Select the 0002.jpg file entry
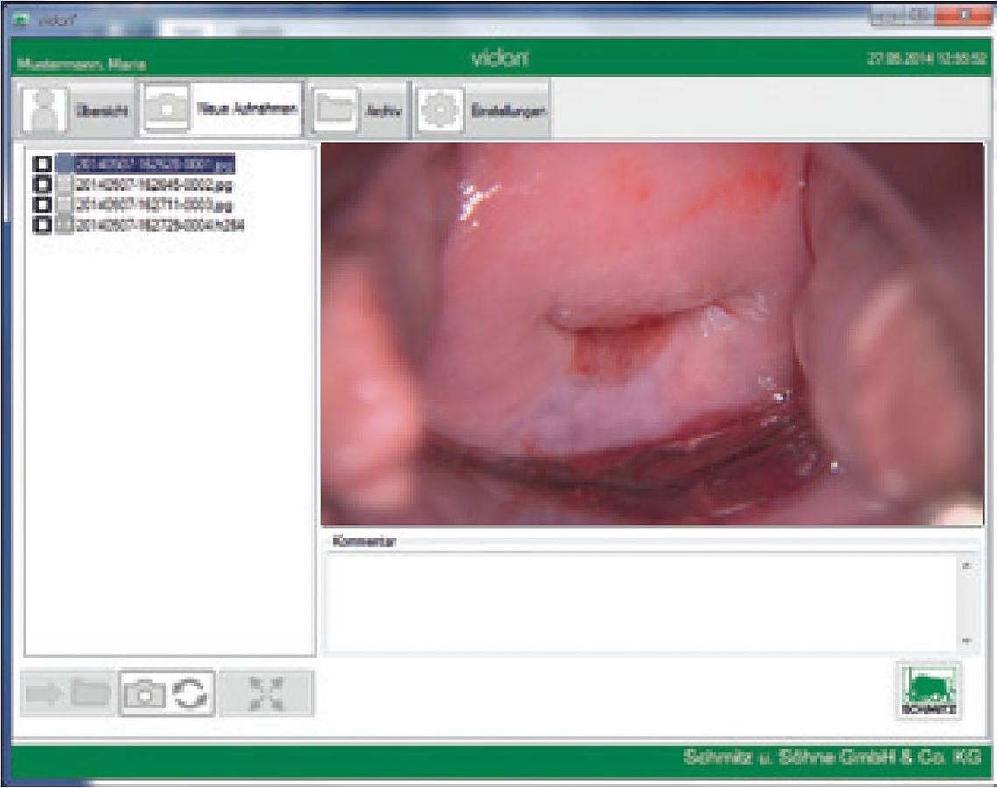Image resolution: width=997 pixels, height=788 pixels. point(152,185)
